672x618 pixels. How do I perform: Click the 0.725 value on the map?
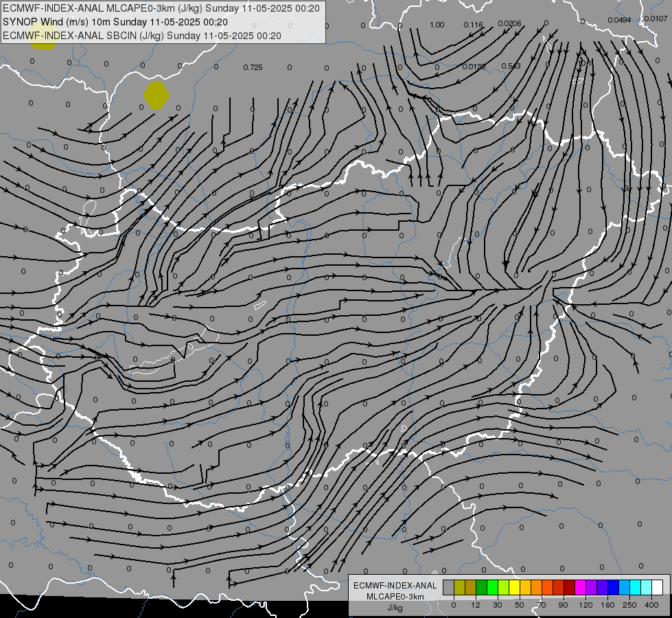pos(253,67)
